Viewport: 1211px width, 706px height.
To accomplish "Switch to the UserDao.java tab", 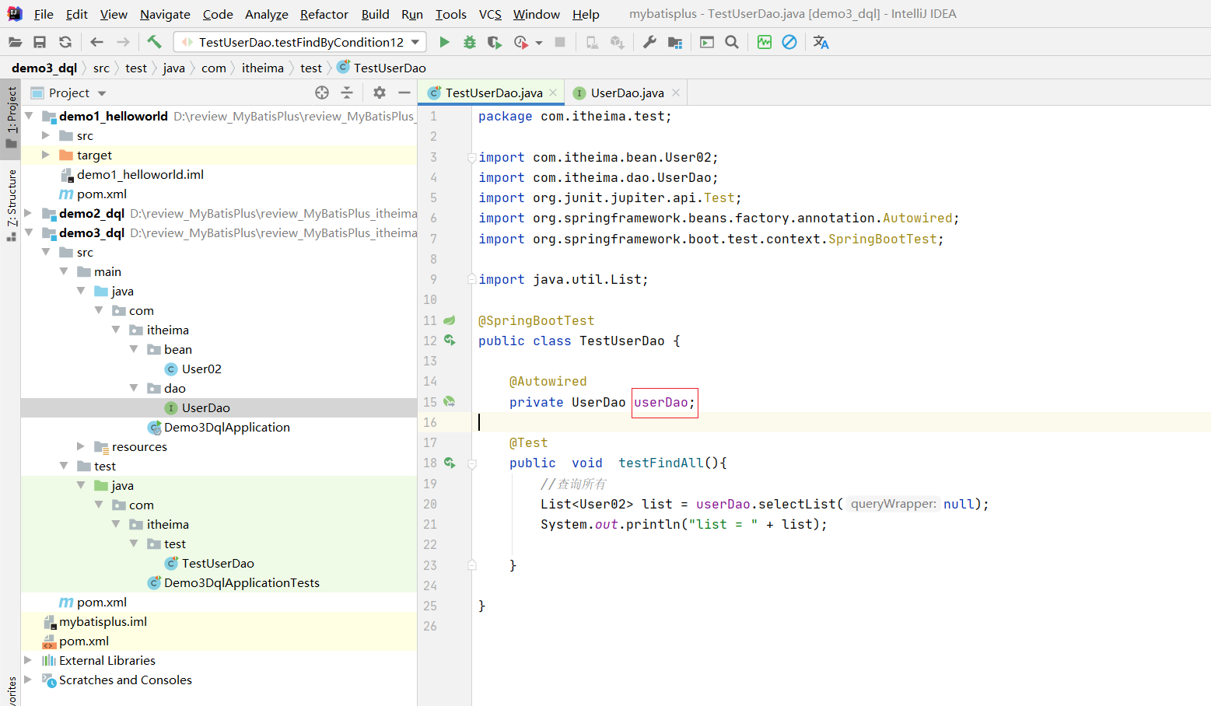I will click(x=626, y=93).
